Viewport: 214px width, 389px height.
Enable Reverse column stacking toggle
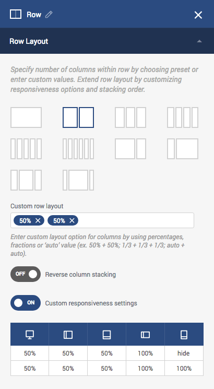[x=26, y=274]
